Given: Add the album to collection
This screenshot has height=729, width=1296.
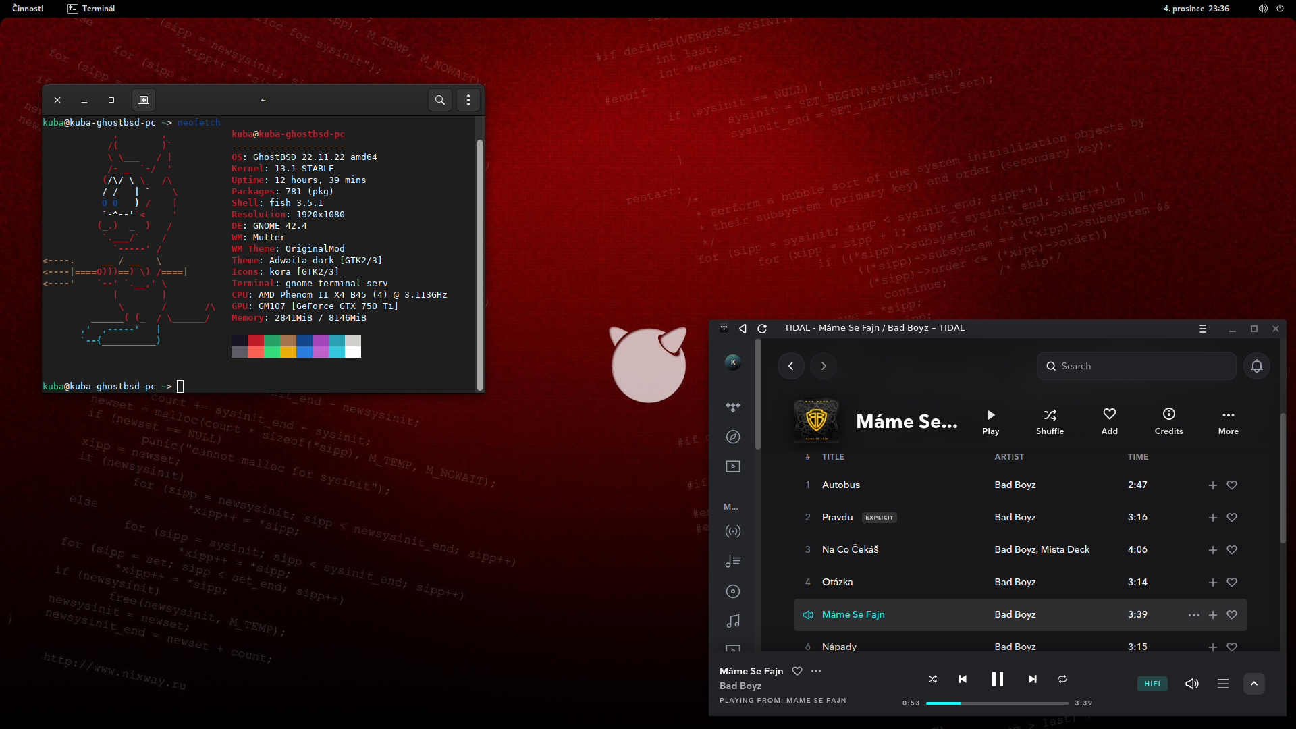Looking at the screenshot, I should (1110, 422).
